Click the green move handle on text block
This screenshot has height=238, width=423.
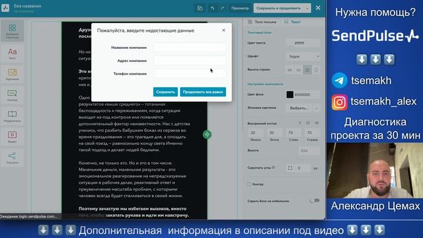click(x=207, y=134)
